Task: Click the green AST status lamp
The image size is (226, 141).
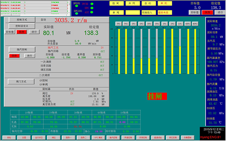Action: click(x=92, y=12)
